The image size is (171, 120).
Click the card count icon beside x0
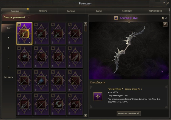[163, 18]
